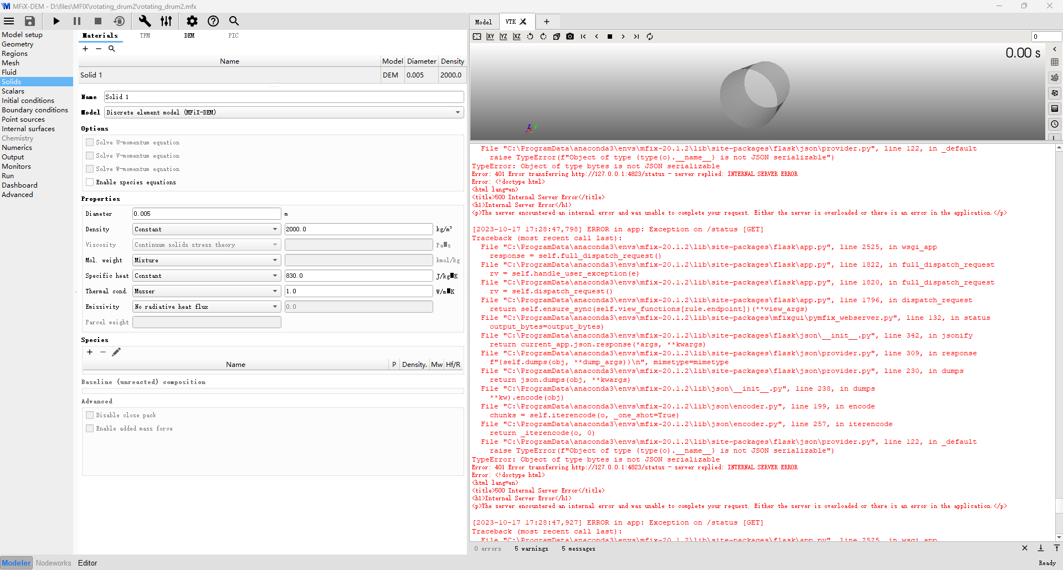Viewport: 1063px width, 570px height.
Task: Click the Diameter input field
Action: pyautogui.click(x=206, y=214)
